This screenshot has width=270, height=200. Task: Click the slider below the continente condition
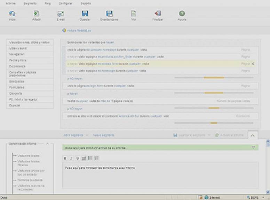(214, 123)
